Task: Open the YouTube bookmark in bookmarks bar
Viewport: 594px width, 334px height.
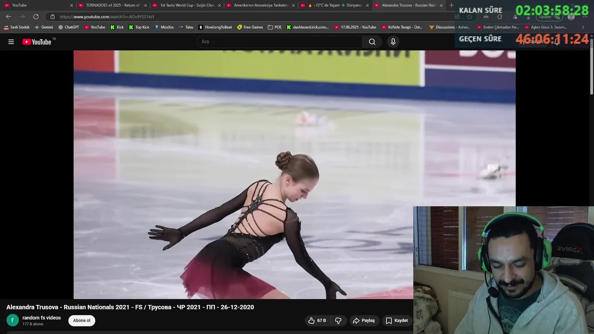Action: tap(95, 27)
